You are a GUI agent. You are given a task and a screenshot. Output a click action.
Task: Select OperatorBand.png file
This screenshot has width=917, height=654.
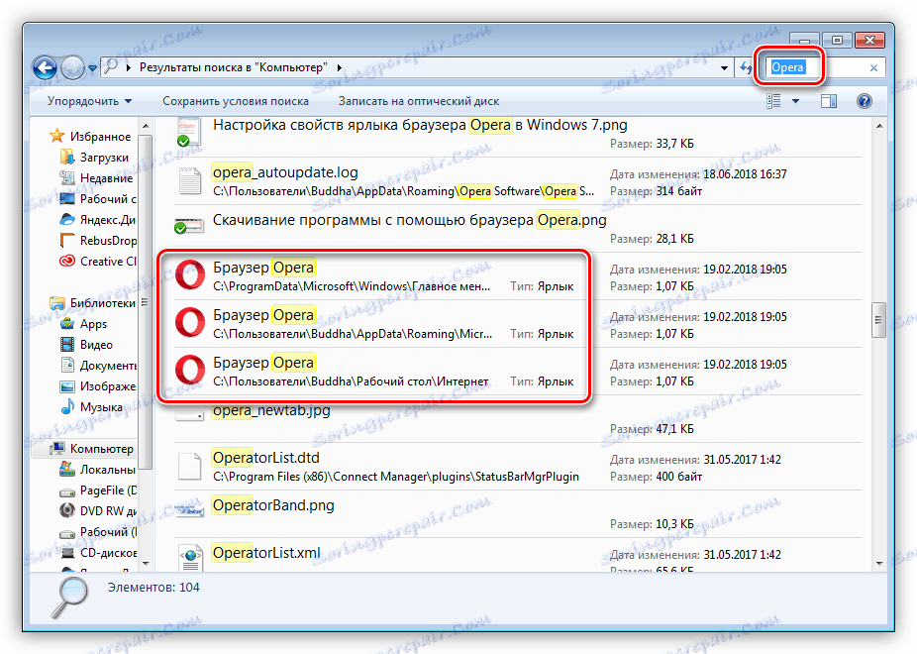[x=517, y=513]
